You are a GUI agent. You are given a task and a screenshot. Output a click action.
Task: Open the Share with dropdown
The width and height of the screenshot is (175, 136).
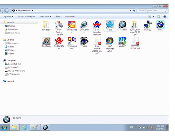[x=45, y=17]
